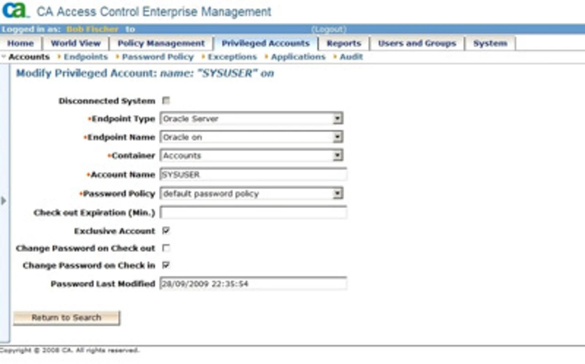Open the Password Policy dropdown
Screen dimensions: 585x364
click(x=337, y=194)
